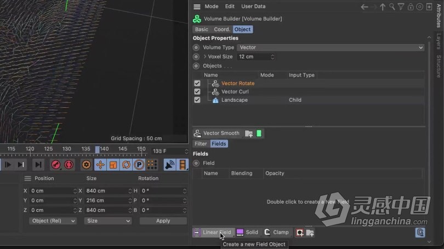Toggle rotation keyframe recording
Screen dimensions: 444x249
[x=126, y=165]
